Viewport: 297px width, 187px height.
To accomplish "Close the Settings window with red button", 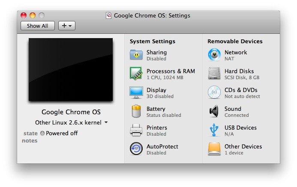I will pyautogui.click(x=24, y=15).
